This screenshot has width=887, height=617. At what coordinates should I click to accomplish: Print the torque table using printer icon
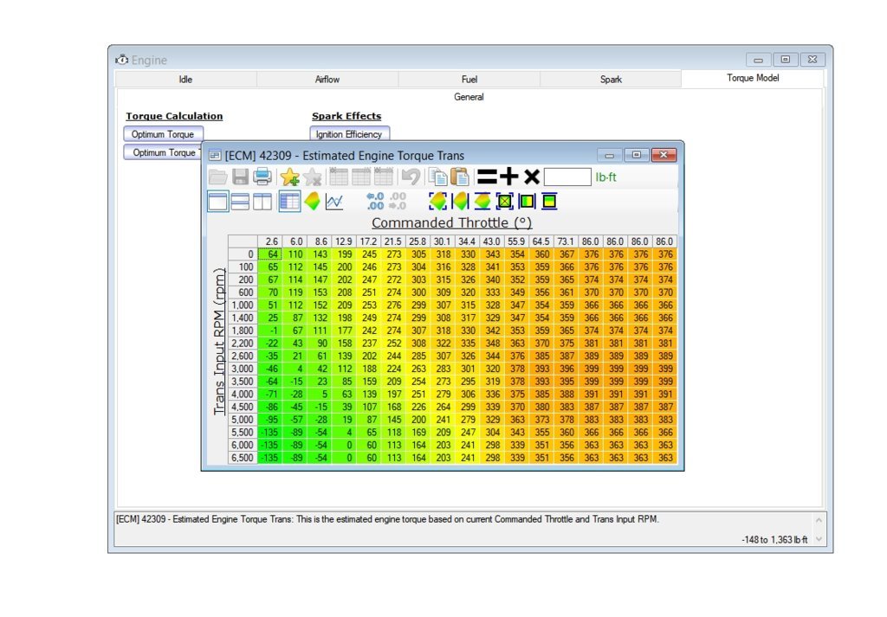click(x=262, y=177)
